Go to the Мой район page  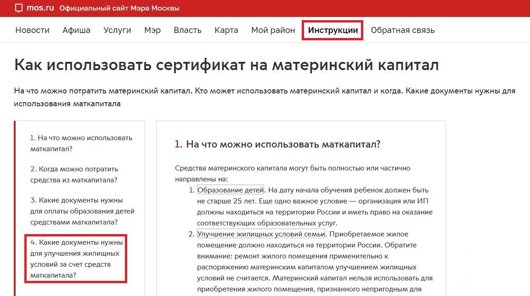[273, 30]
